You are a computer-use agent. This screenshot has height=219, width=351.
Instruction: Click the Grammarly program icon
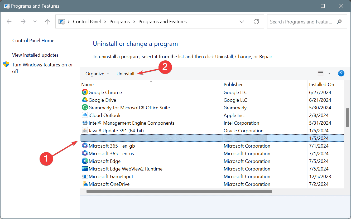[x=85, y=108]
